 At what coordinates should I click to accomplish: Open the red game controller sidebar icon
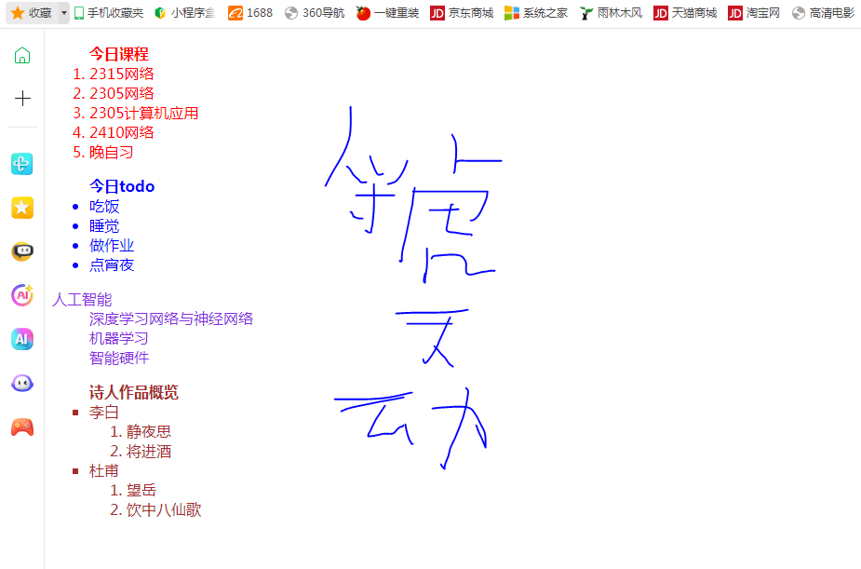(x=22, y=427)
